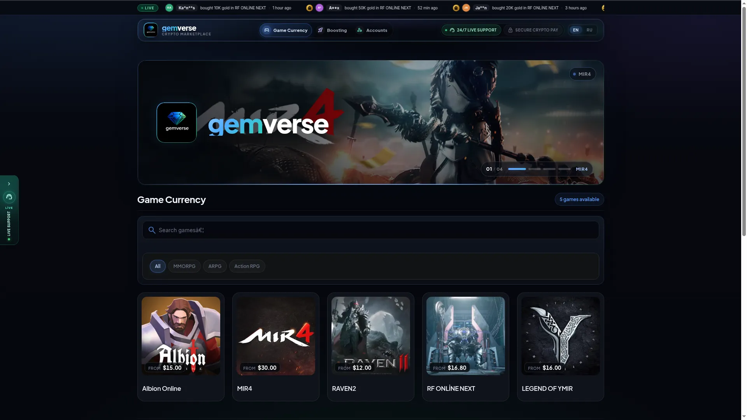Click the FROM $15.00 price label
Image resolution: width=747 pixels, height=420 pixels.
point(165,368)
